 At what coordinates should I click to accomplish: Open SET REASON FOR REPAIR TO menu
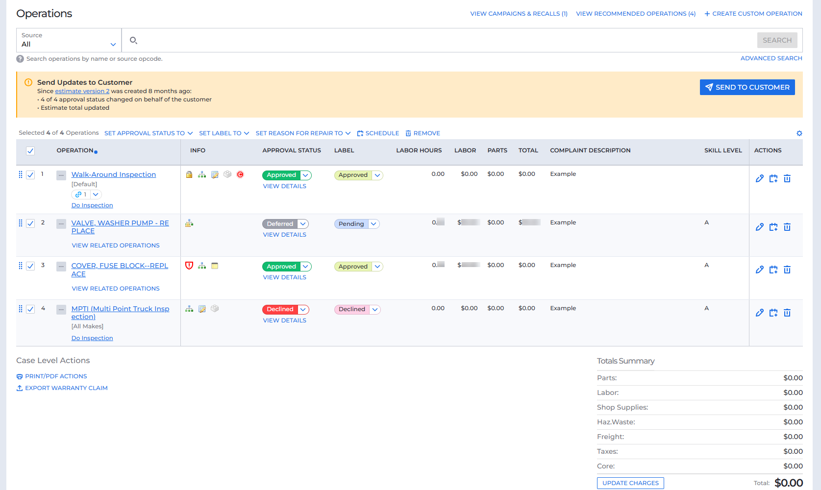tap(303, 133)
